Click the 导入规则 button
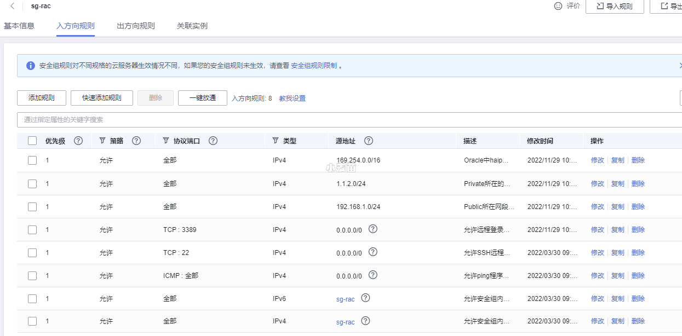The height and width of the screenshot is (336, 682). point(615,6)
